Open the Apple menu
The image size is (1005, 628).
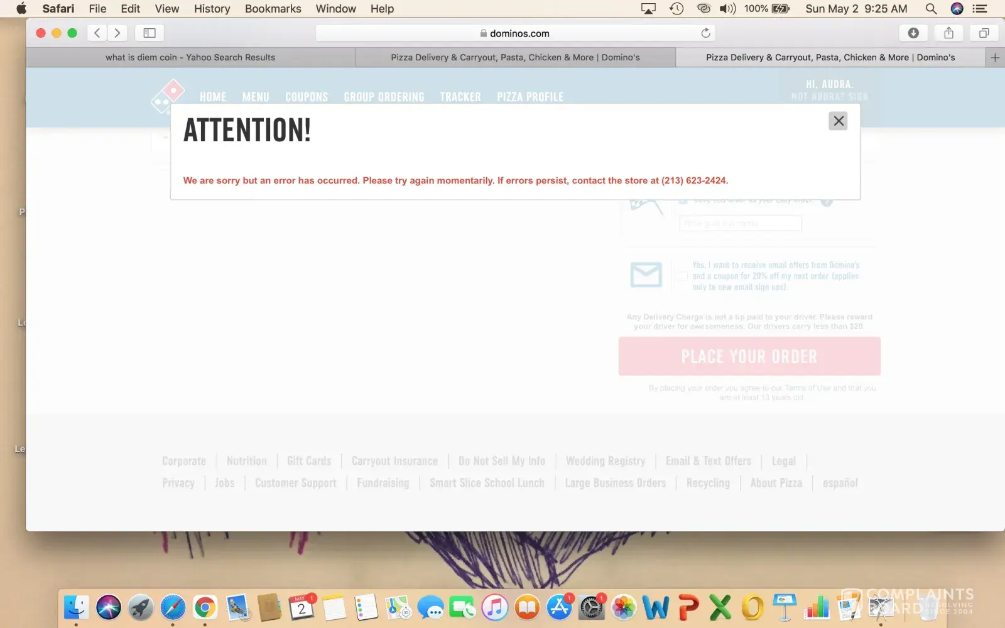tap(21, 9)
